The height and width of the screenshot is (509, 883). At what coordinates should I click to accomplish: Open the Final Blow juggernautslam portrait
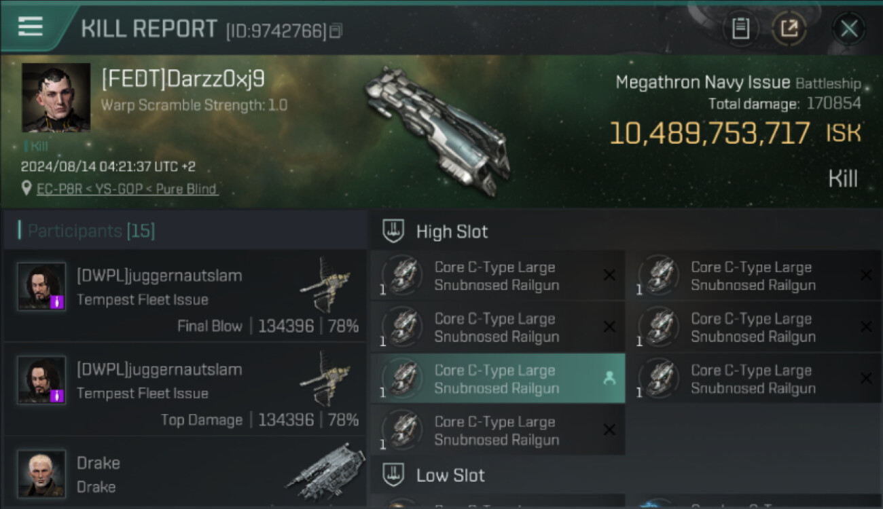42,286
